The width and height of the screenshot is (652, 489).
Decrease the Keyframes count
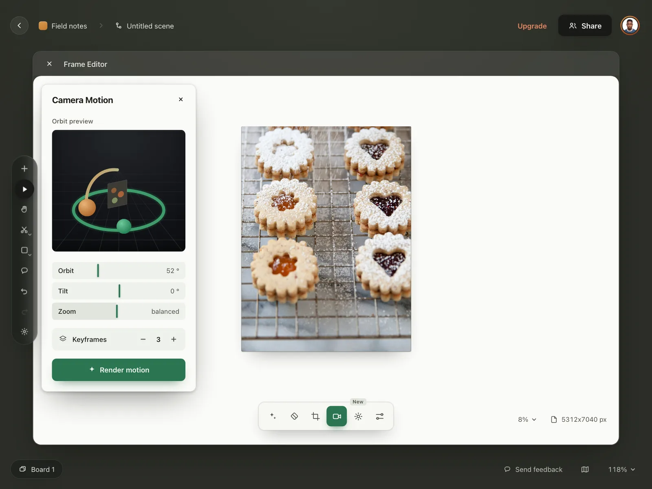point(143,339)
